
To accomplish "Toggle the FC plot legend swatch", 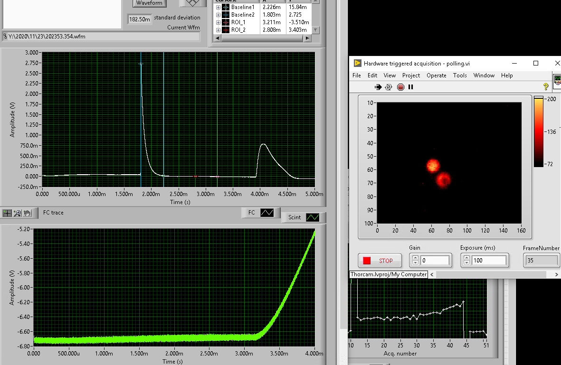I will tap(267, 213).
